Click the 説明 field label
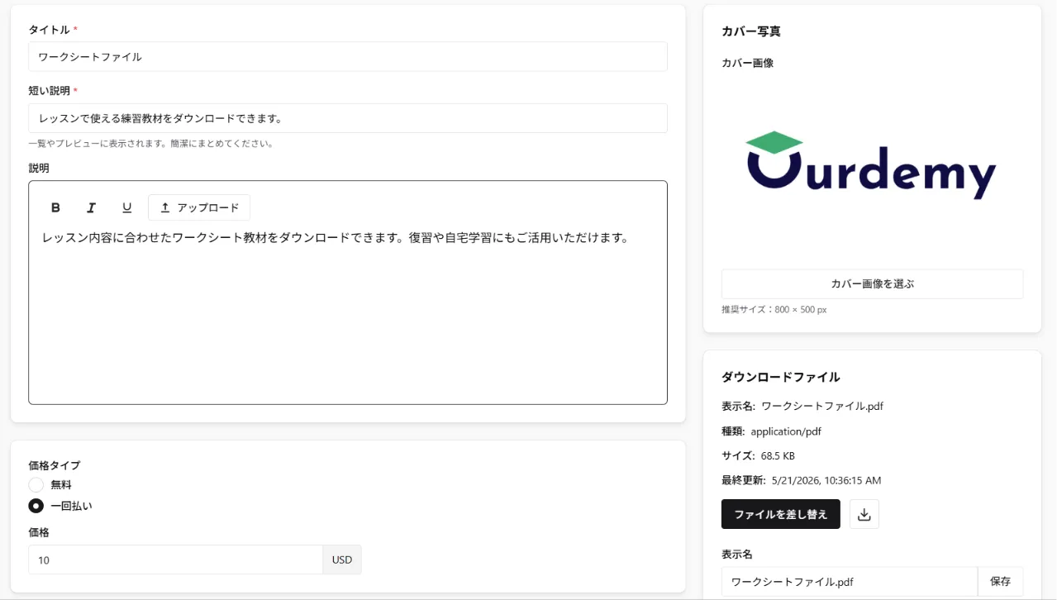Viewport: 1057px width, 600px height. tap(39, 168)
